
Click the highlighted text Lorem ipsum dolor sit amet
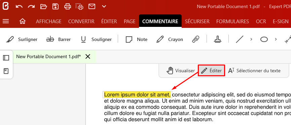(137, 95)
